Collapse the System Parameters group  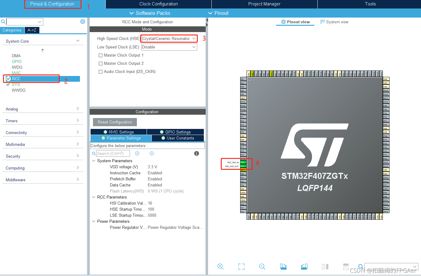coord(94,161)
